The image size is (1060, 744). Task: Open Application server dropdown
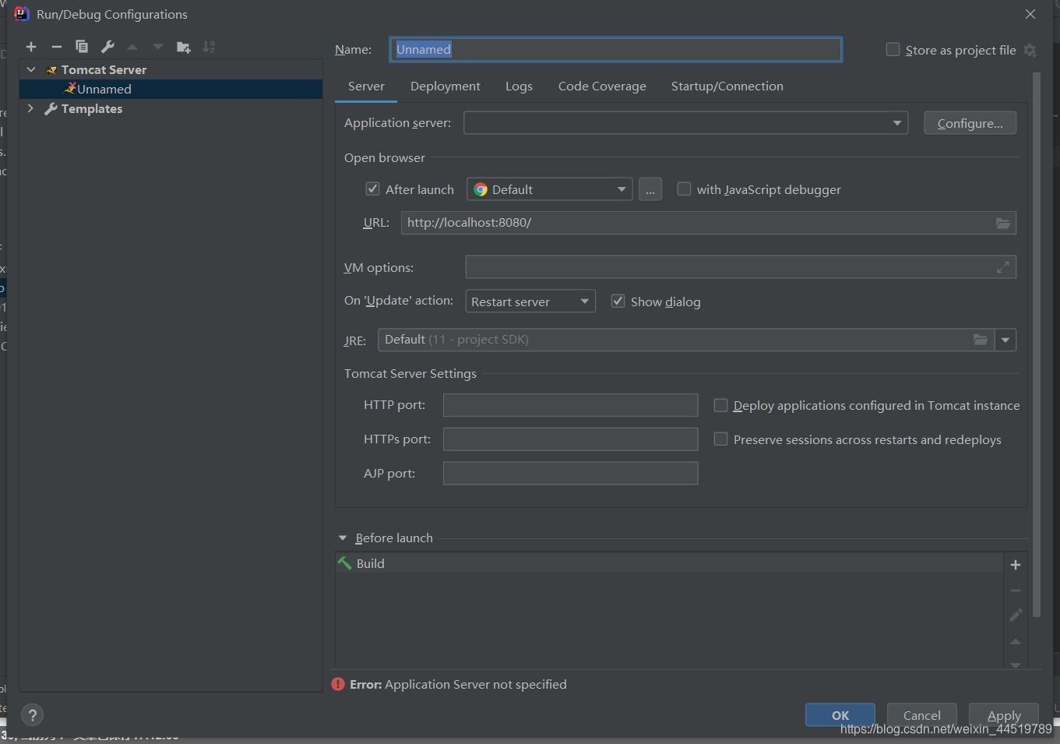(686, 123)
